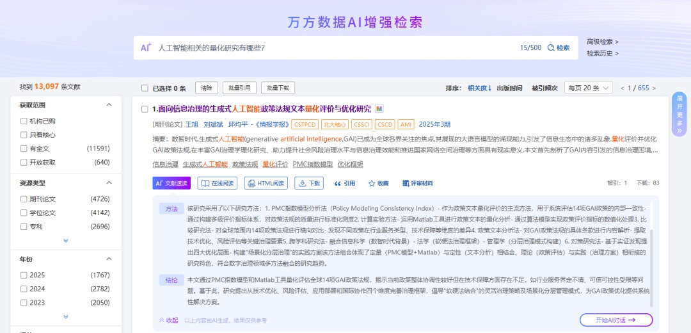Screen dimensions: 691x333
Task: Check the 期刊论文 resource type
Action: click(24, 199)
